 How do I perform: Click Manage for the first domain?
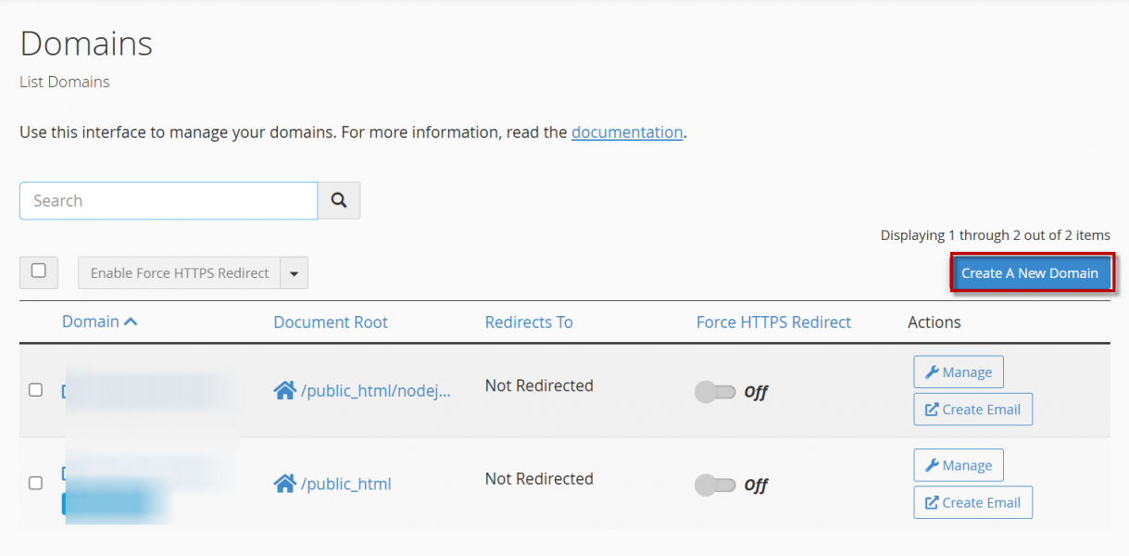[959, 372]
